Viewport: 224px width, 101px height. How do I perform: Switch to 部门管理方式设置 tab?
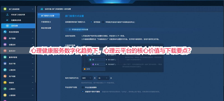[49, 16]
